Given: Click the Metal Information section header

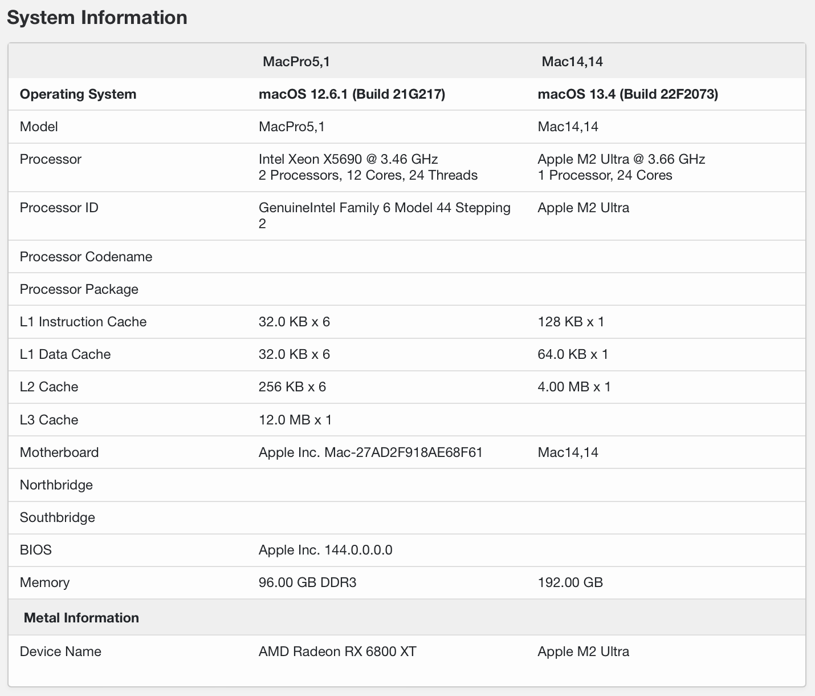Looking at the screenshot, I should [81, 618].
